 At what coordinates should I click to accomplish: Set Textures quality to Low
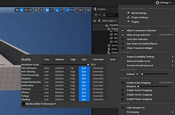point(46,89)
